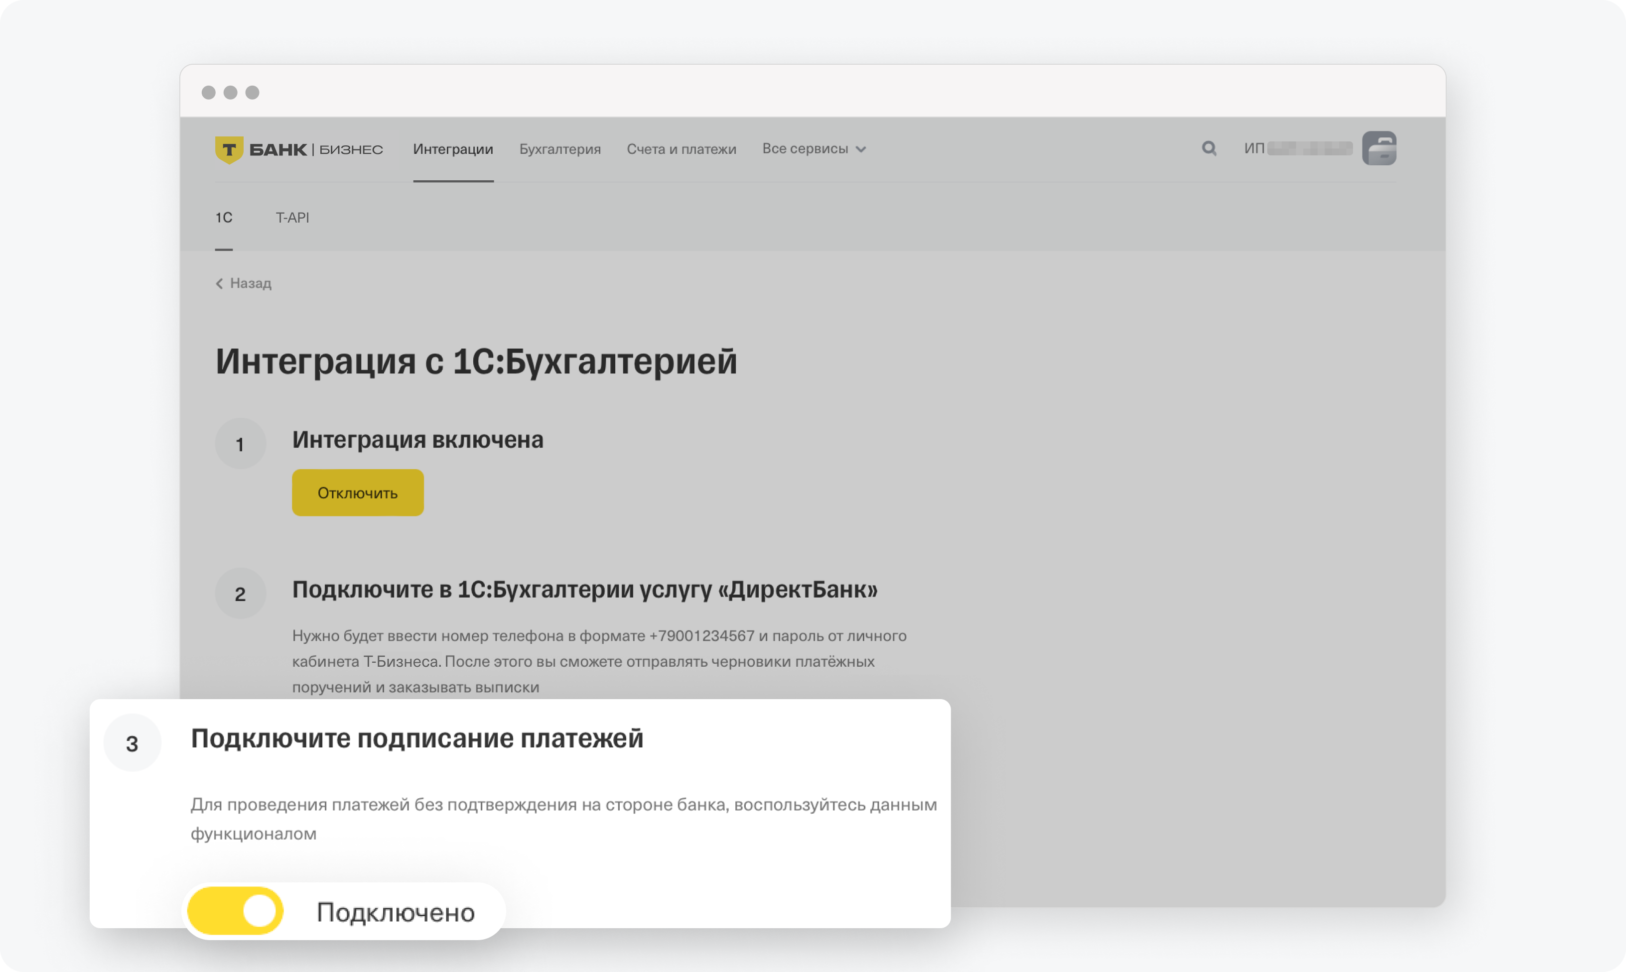Image resolution: width=1626 pixels, height=972 pixels.
Task: Click the ИП profile avatar icon
Action: (1378, 148)
